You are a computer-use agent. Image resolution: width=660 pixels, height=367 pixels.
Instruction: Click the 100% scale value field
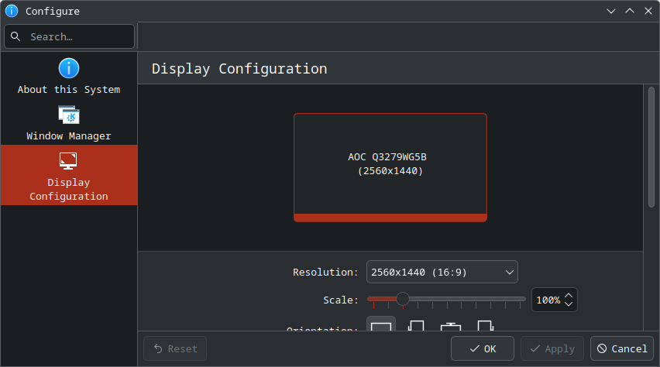(x=548, y=300)
